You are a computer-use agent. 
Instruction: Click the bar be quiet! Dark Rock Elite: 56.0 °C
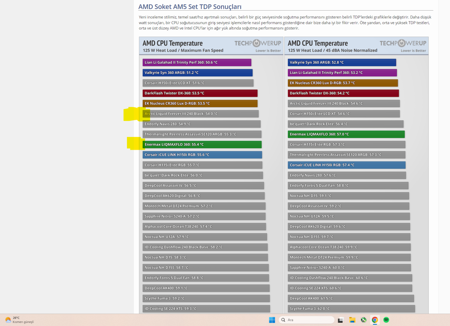coord(203,175)
